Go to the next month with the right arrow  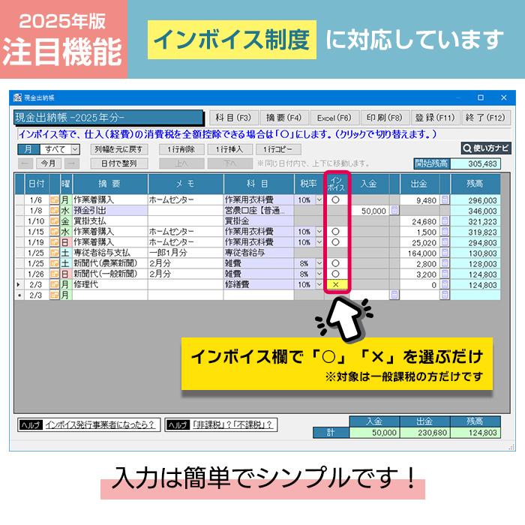72,163
